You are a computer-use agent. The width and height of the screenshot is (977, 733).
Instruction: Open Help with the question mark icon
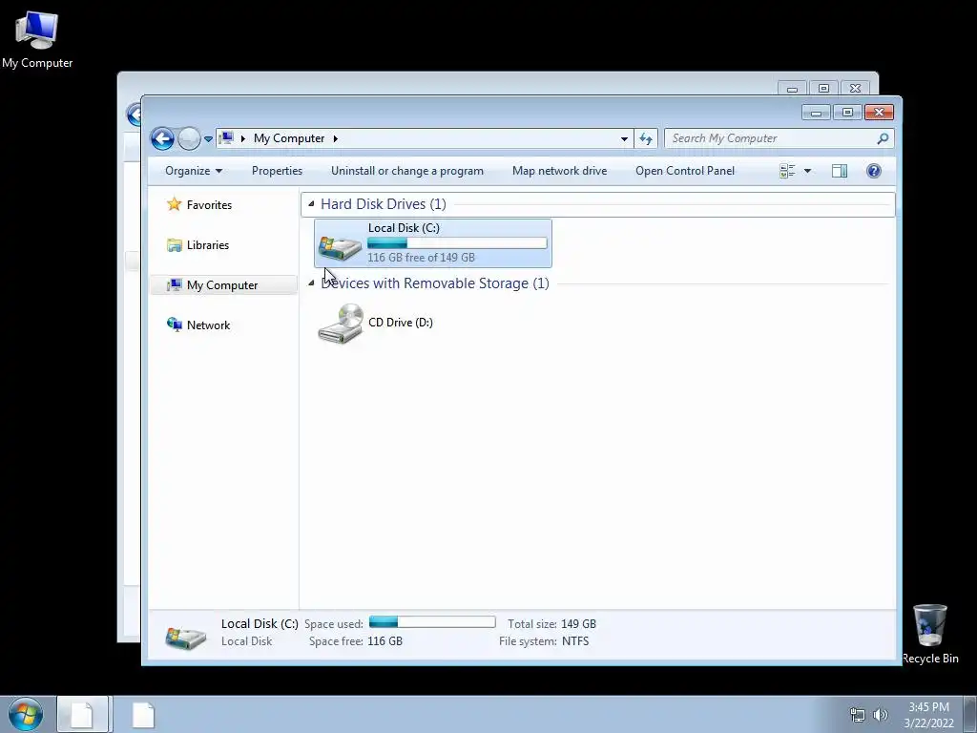pyautogui.click(x=874, y=171)
